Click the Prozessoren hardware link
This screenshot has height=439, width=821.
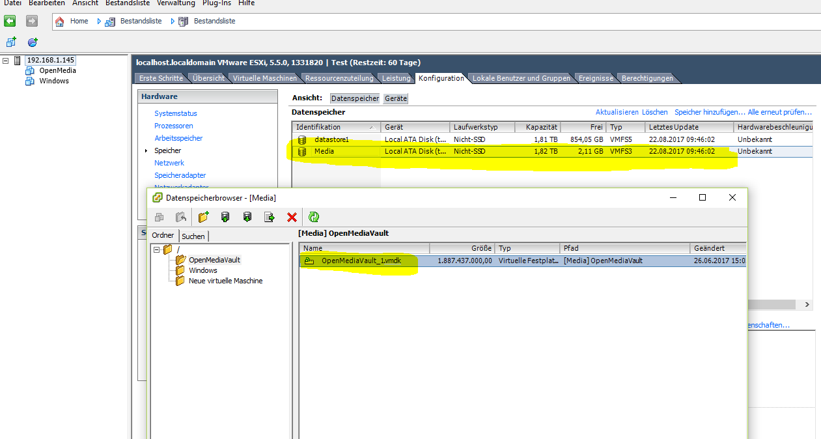(174, 126)
